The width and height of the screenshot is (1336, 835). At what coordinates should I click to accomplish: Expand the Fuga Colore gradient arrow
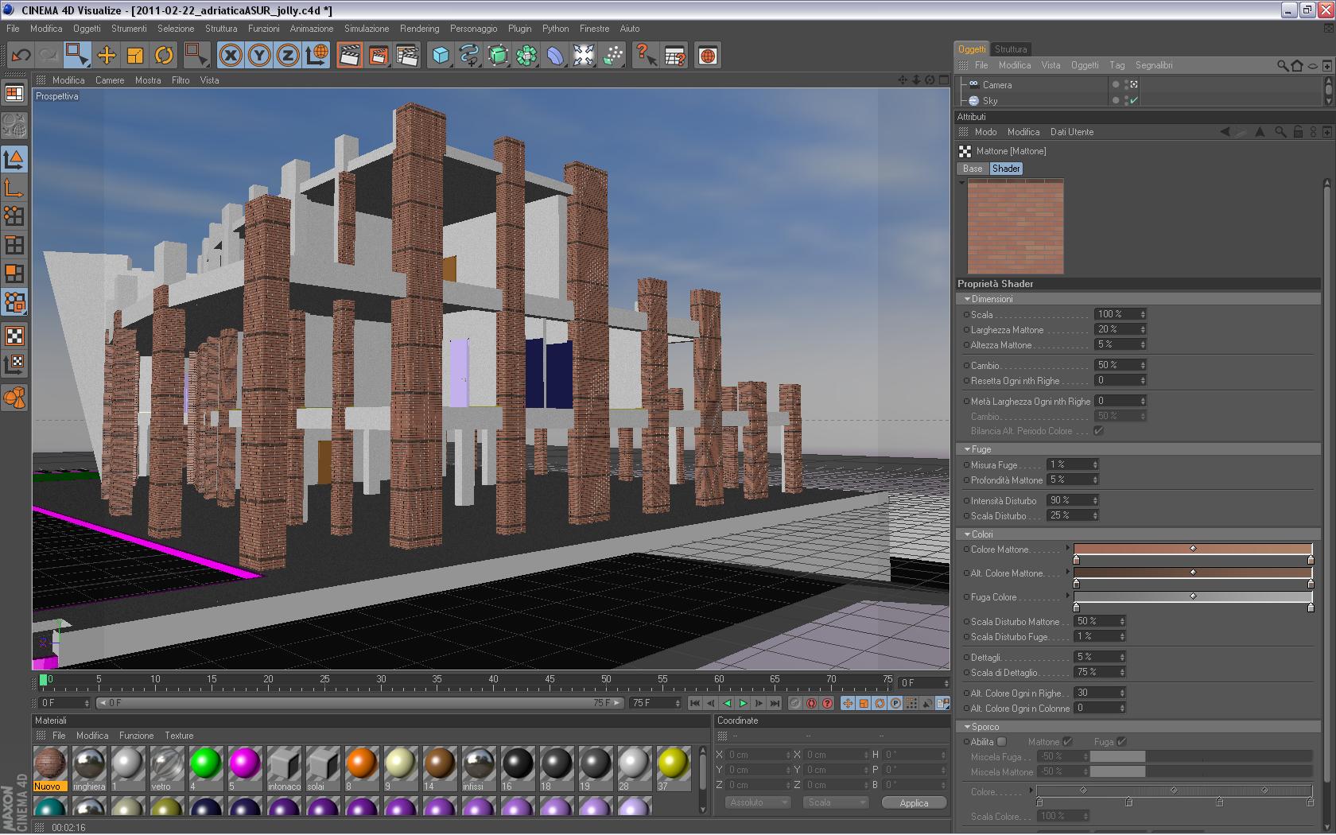coord(1068,596)
